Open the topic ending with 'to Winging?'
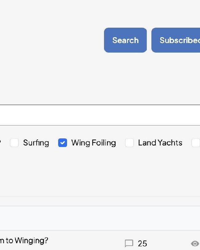Viewport: 200px width, 250px height. click(x=24, y=240)
